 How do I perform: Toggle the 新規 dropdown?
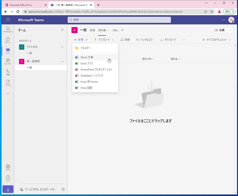[x=81, y=40]
